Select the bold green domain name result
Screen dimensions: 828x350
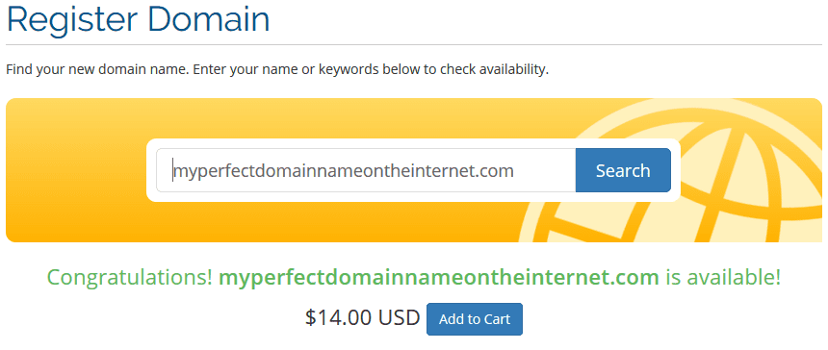click(439, 277)
